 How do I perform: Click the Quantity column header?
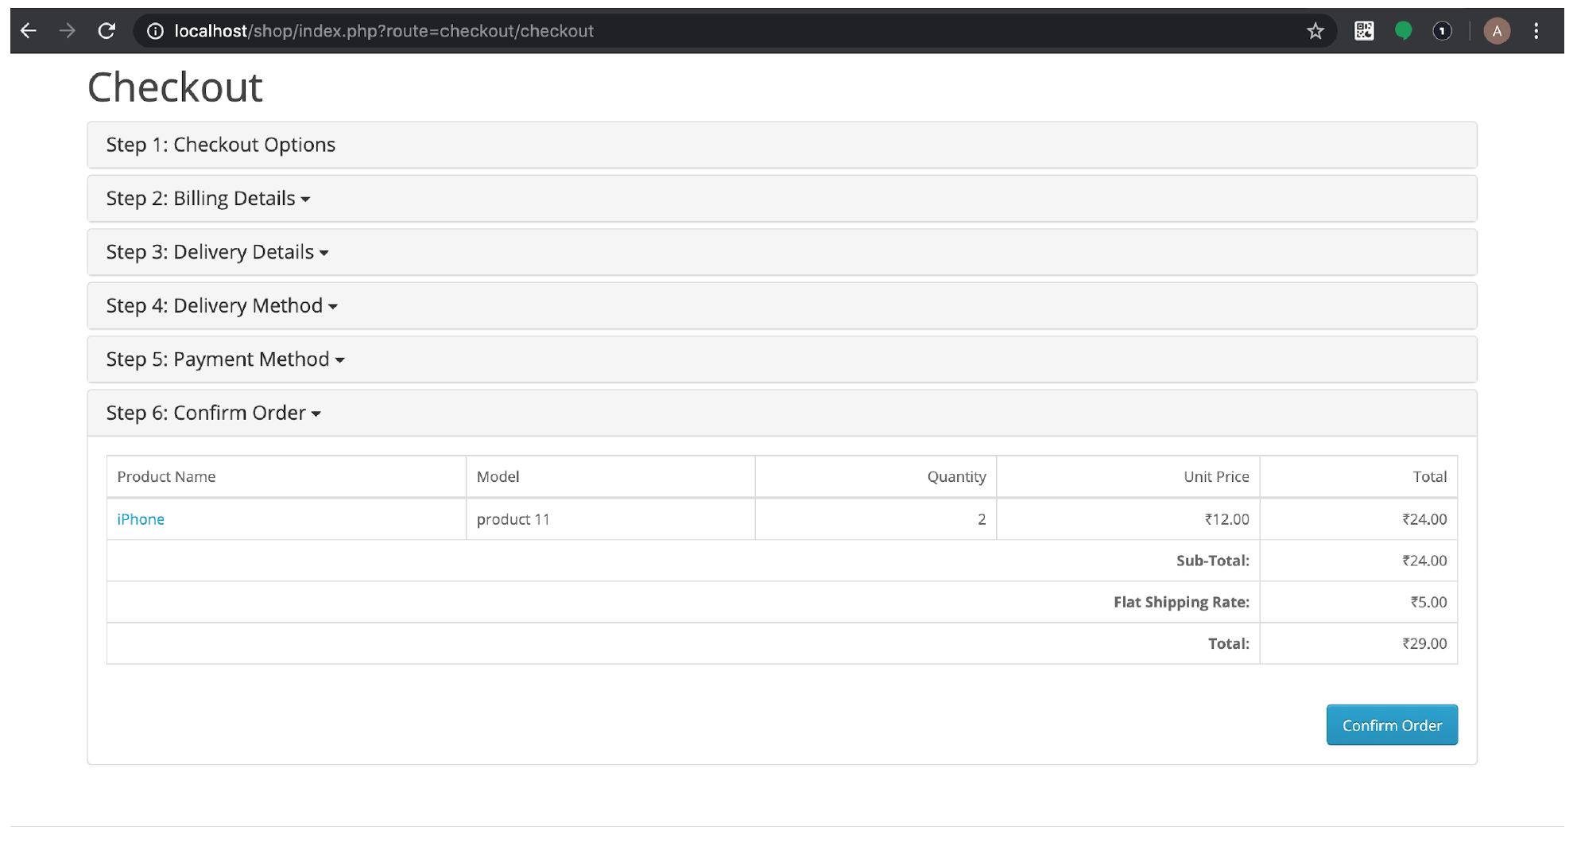[x=956, y=476]
